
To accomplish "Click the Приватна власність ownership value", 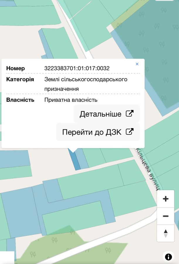I will (x=71, y=100).
